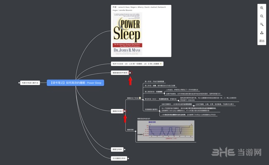Collapse the 当缺乏睡眠时 sub-branch circle
The image size is (269, 165).
pyautogui.click(x=194, y=106)
